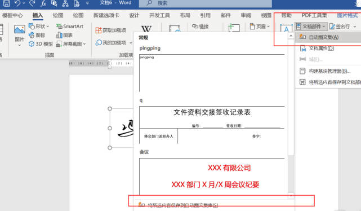Open the 引用 tab
Viewport: 361px width, 211px height.
pos(206,15)
